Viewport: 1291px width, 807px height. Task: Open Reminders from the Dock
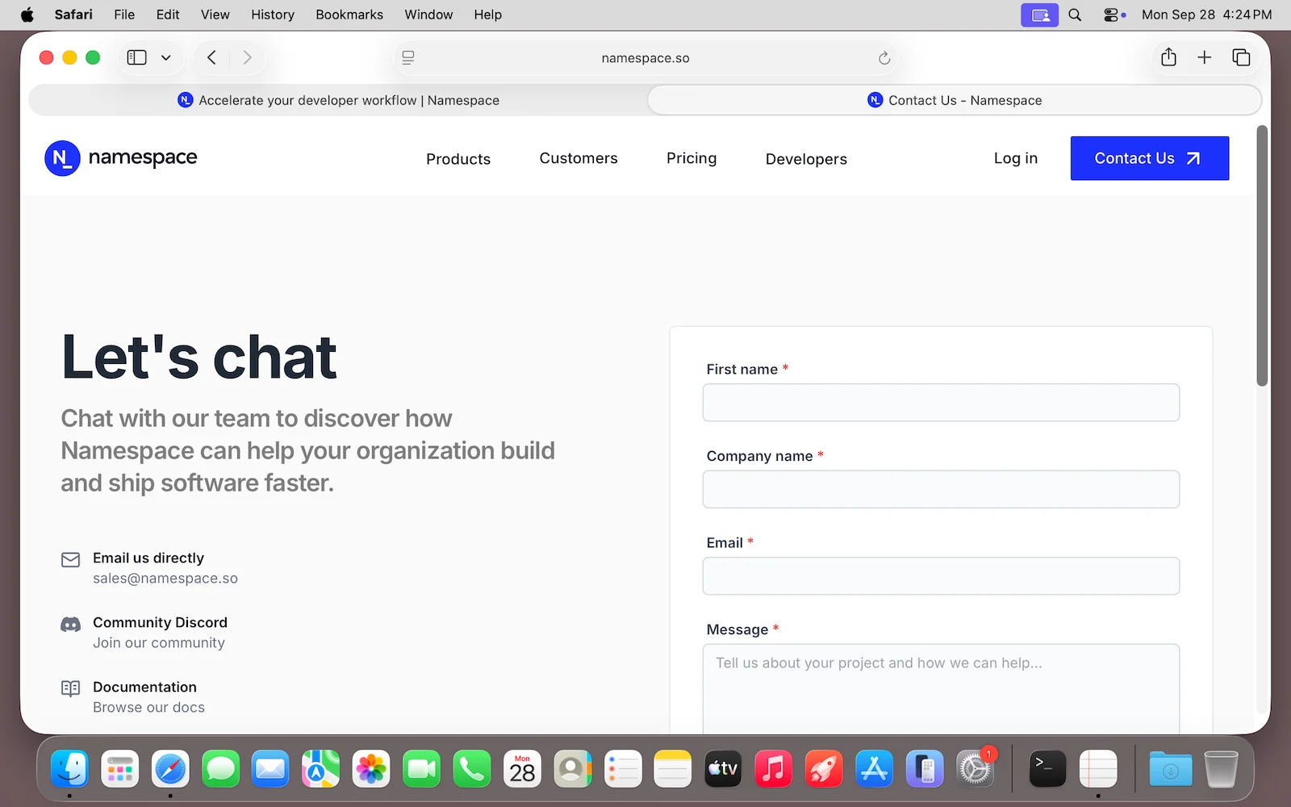coord(623,769)
